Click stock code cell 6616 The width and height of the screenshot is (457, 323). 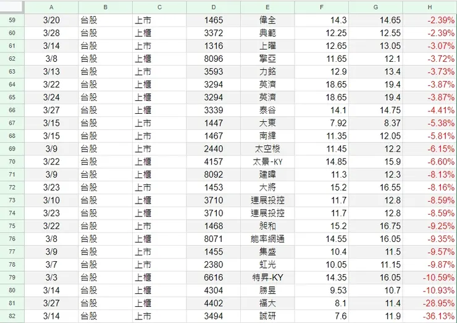pyautogui.click(x=214, y=277)
